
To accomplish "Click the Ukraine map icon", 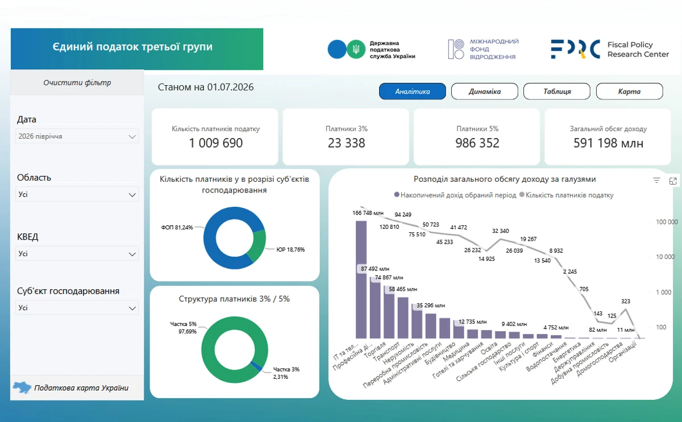I will pos(22,388).
